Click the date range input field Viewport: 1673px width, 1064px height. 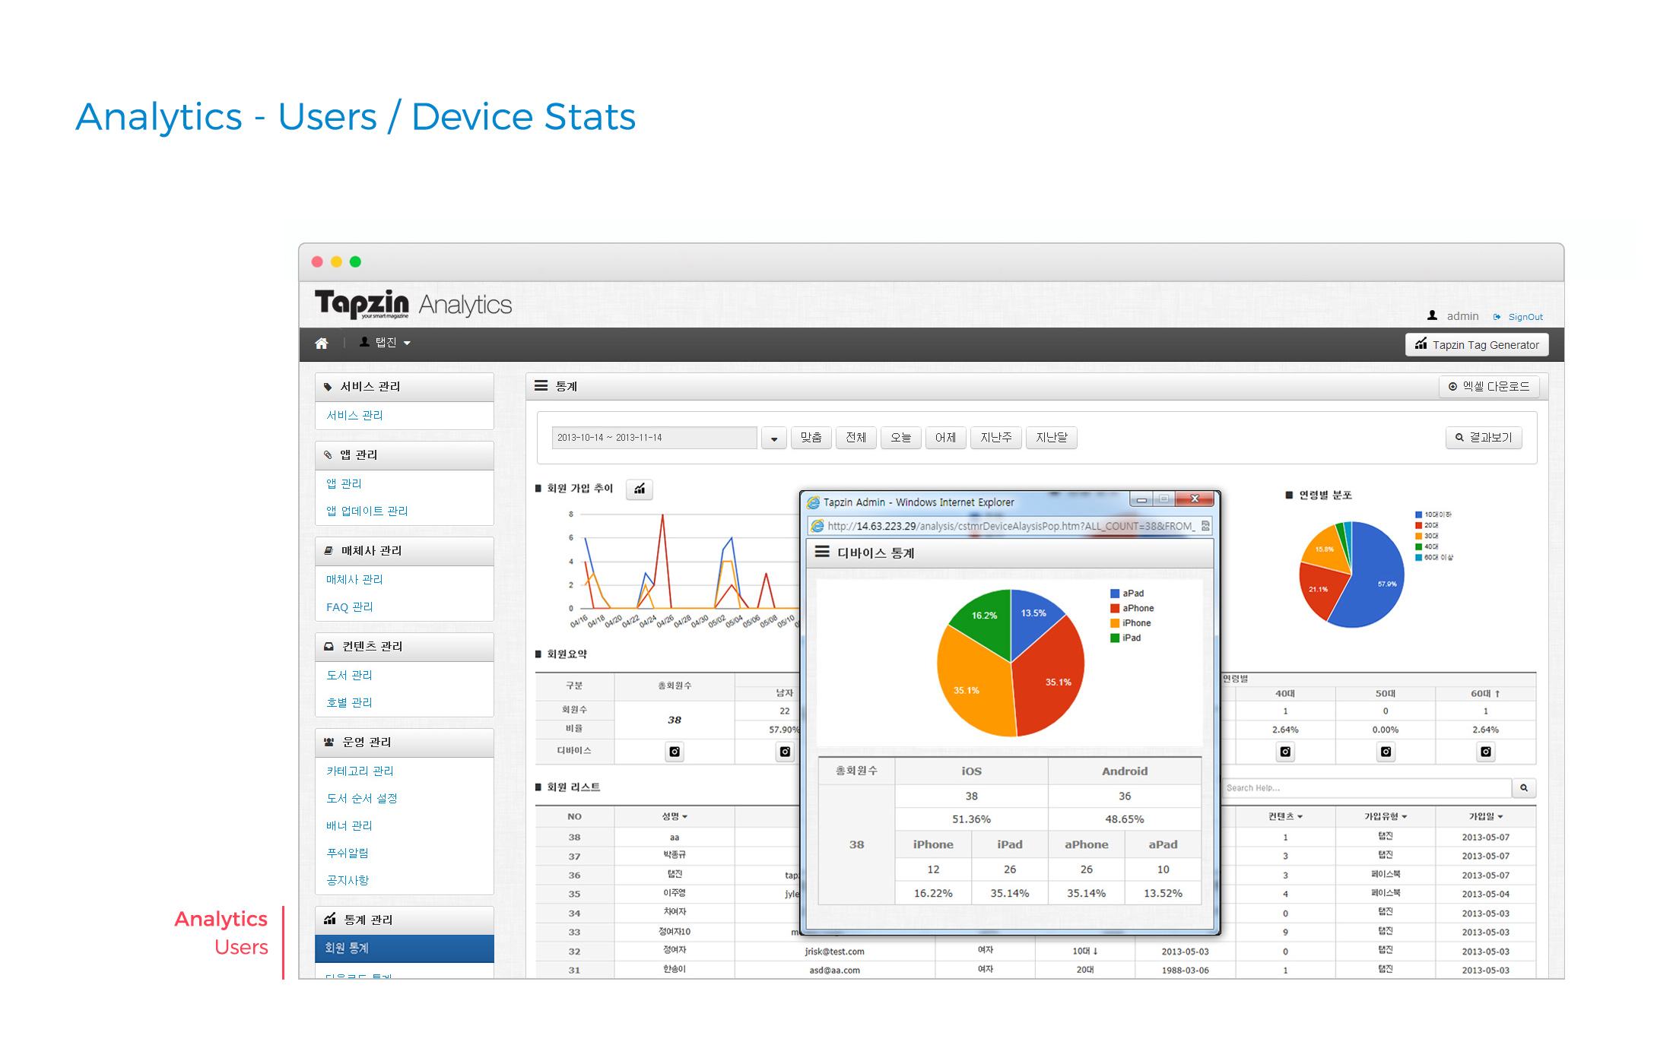point(655,438)
